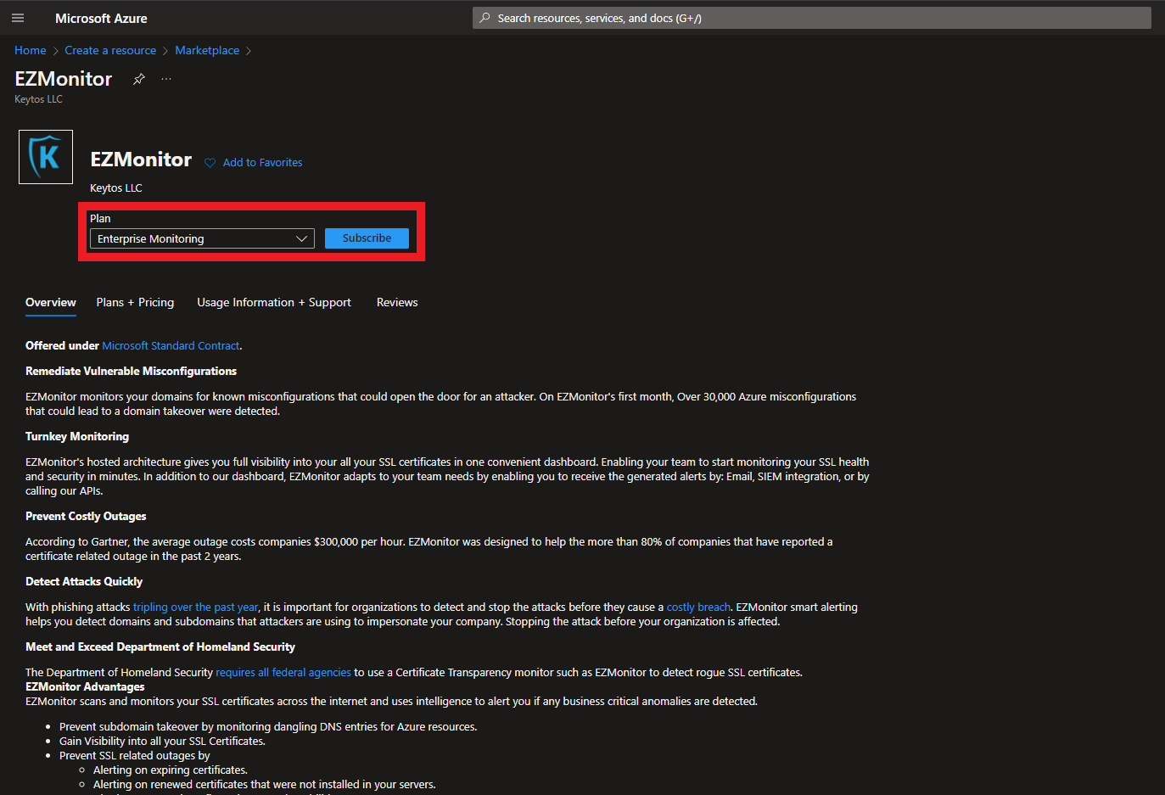Click 'Keytos LLC' publisher text under product name

tap(116, 188)
